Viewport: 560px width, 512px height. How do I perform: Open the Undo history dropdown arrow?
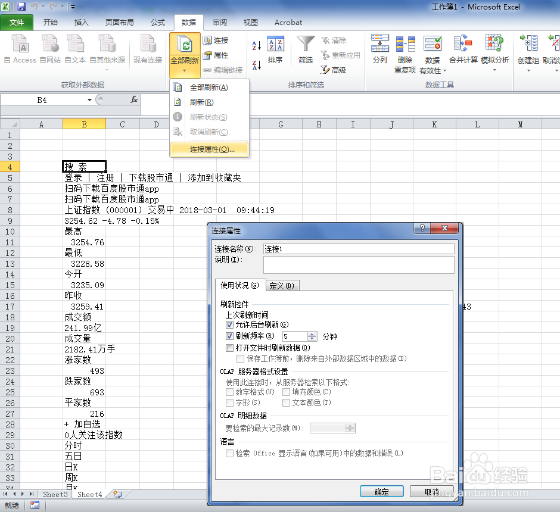pyautogui.click(x=43, y=7)
